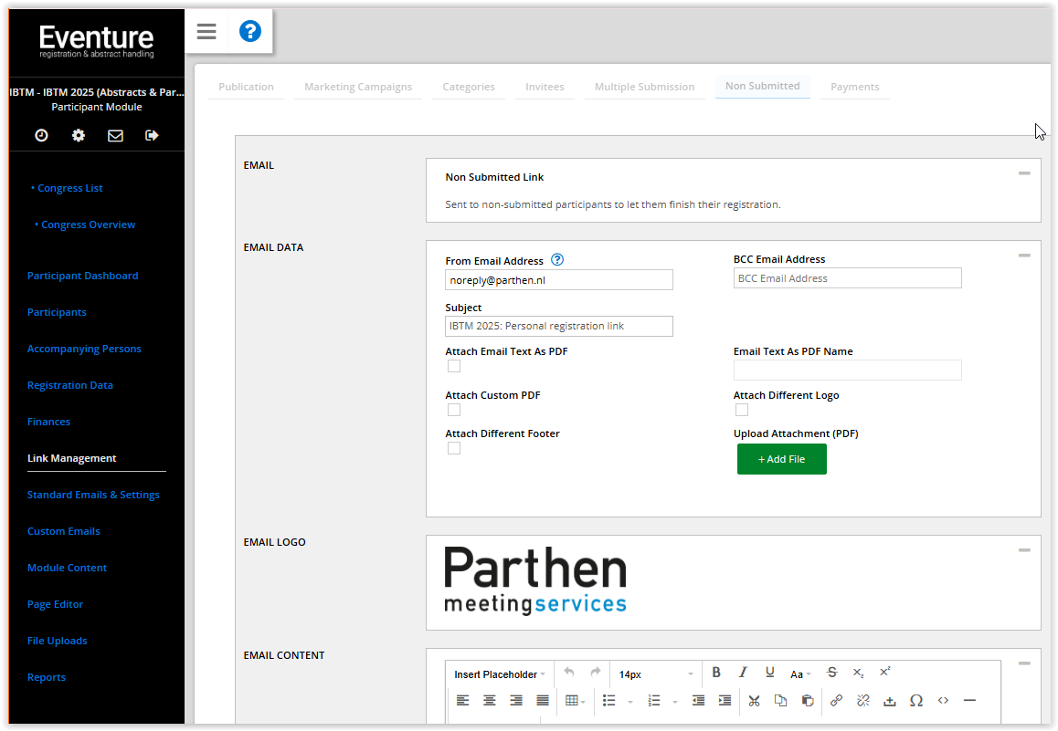Insert special character omega symbol
1058x731 pixels.
916,700
